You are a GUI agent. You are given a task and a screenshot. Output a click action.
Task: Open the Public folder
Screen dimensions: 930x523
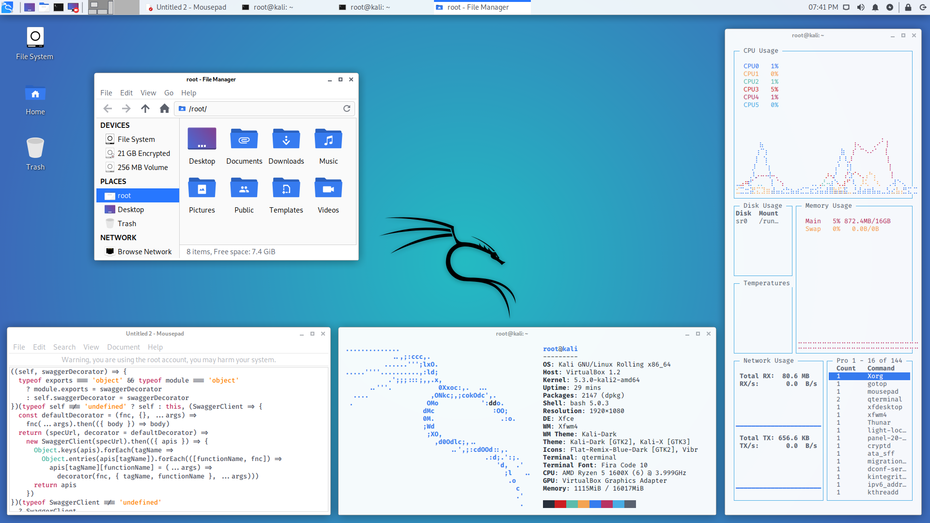(x=244, y=195)
